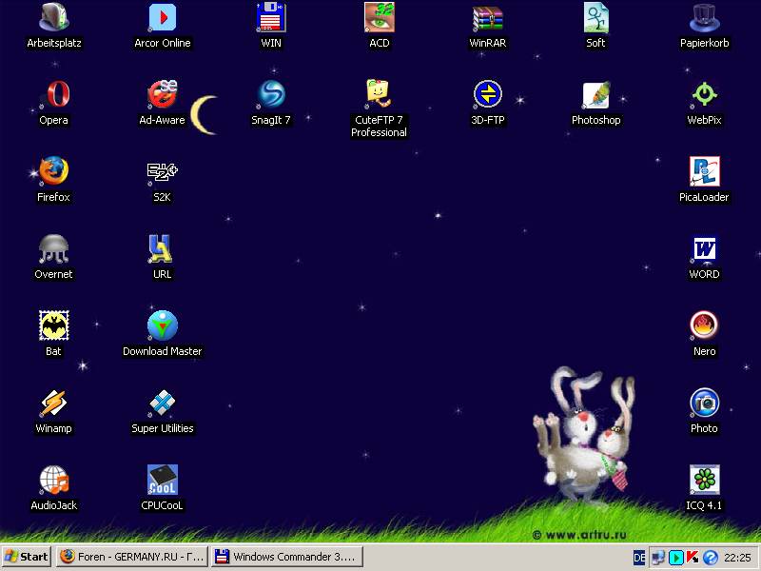Switch to Windows Commander taskbar button

coord(287,557)
